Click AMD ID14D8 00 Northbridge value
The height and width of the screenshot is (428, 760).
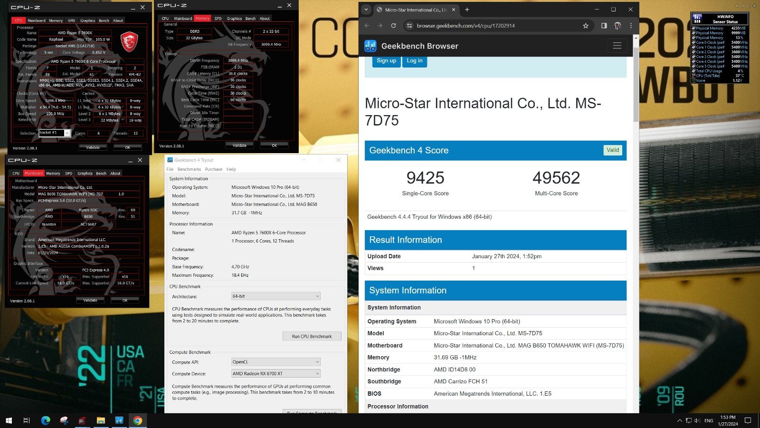[x=455, y=370]
